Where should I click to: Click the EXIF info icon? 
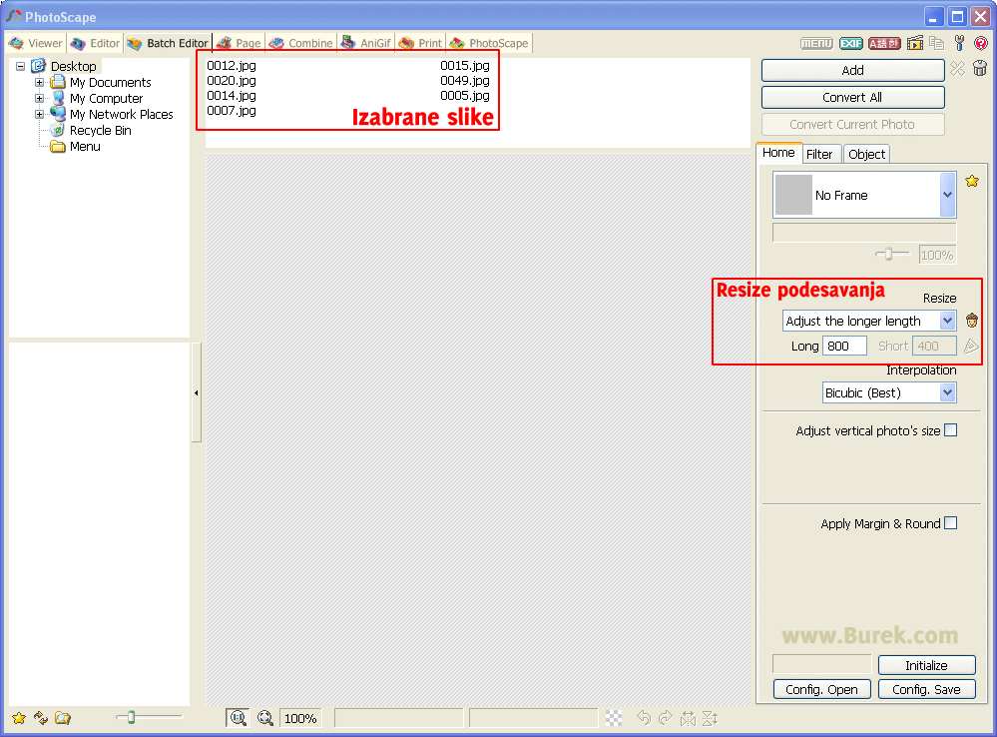click(x=850, y=43)
